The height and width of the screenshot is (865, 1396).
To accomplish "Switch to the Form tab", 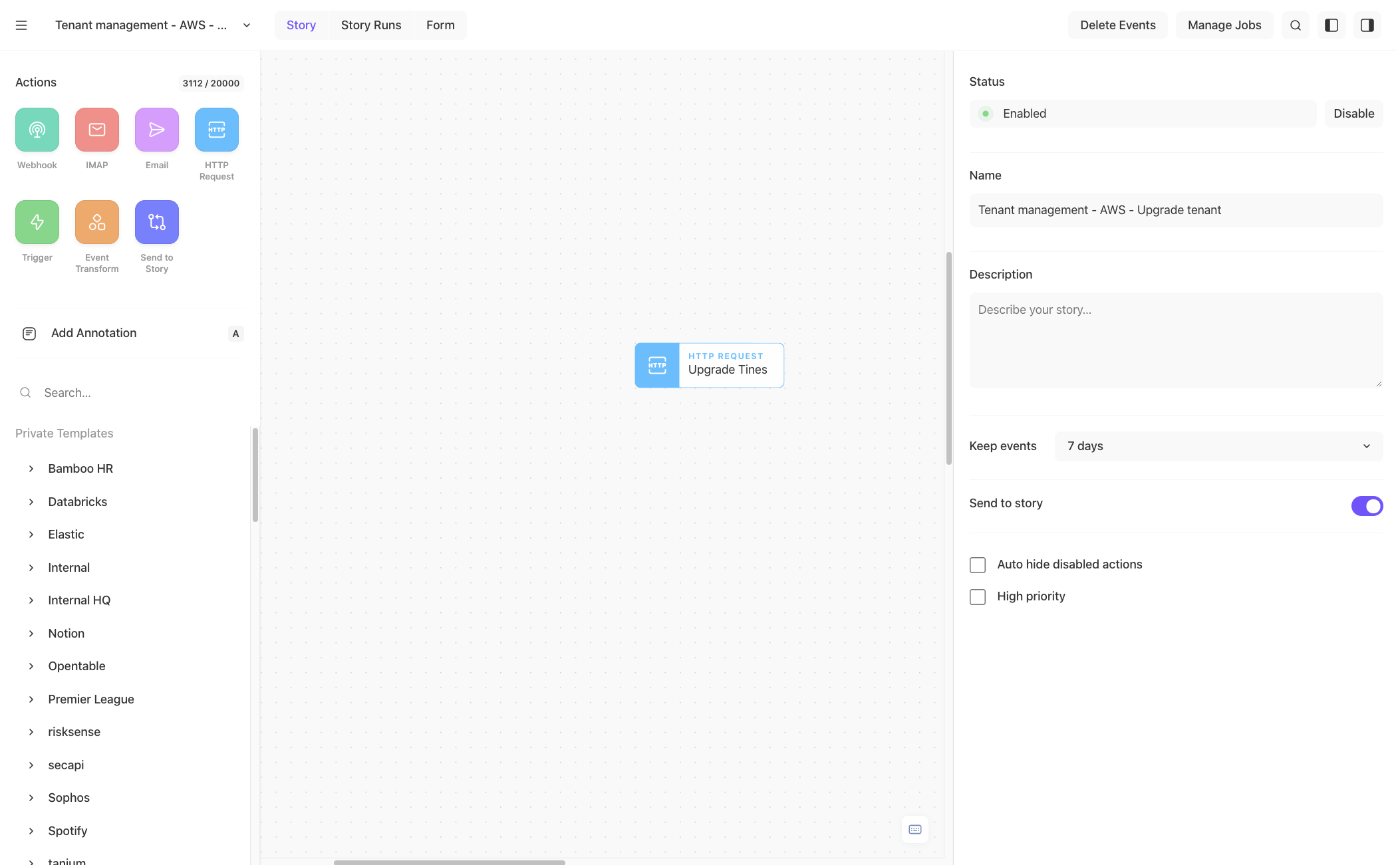I will tap(440, 25).
